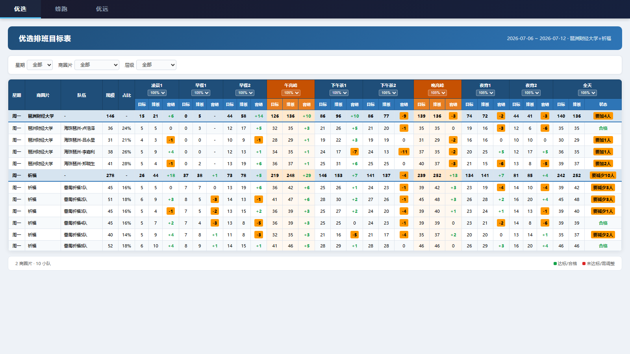Select team 番禺祈福3队
This screenshot has width=630, height=354.
[x=76, y=211]
